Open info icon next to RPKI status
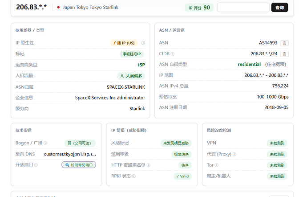307x197 pixels. (134, 176)
